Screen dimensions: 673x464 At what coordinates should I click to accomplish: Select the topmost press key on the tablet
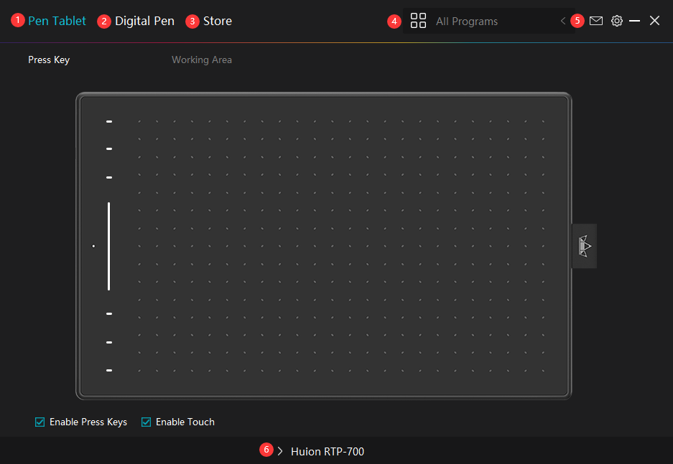pos(109,122)
